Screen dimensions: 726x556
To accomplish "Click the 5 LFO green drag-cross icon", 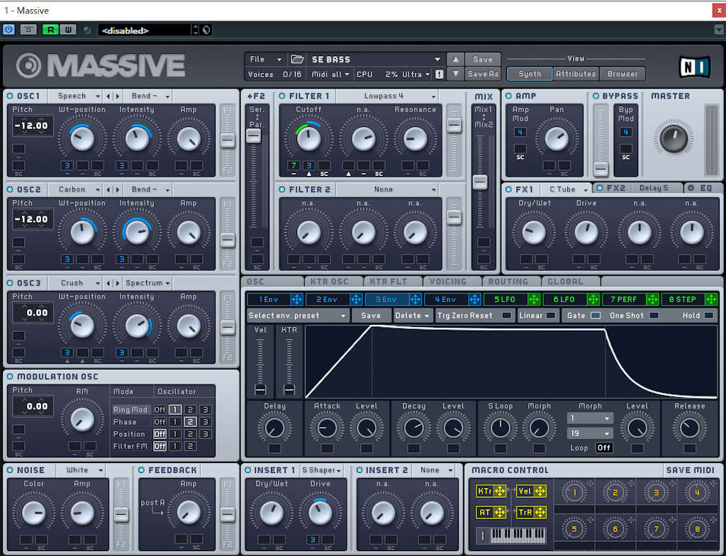I will (x=534, y=299).
